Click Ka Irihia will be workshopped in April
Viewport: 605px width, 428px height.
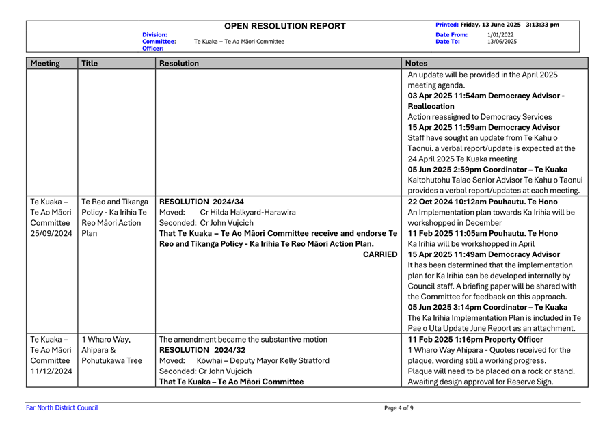[471, 244]
